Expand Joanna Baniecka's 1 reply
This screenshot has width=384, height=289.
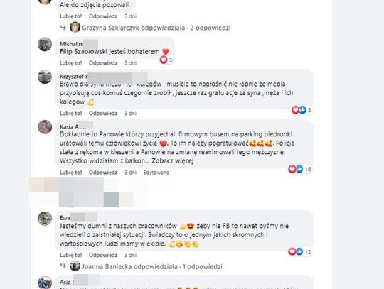pos(152,266)
